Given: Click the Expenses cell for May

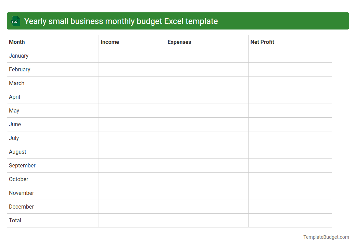Looking at the screenshot, I should point(207,110).
